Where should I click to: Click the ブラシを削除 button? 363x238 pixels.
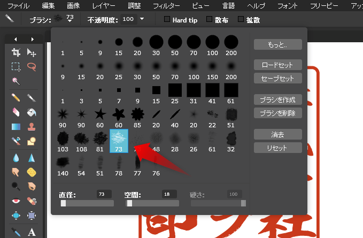tap(278, 113)
